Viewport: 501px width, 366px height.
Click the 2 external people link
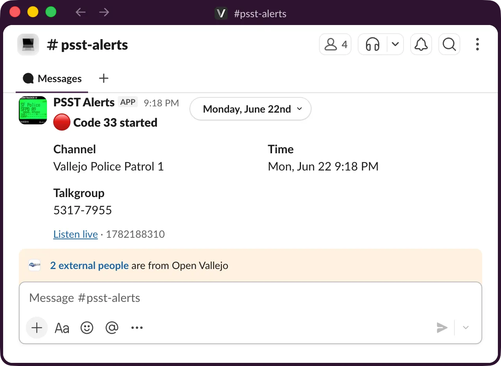pos(89,266)
